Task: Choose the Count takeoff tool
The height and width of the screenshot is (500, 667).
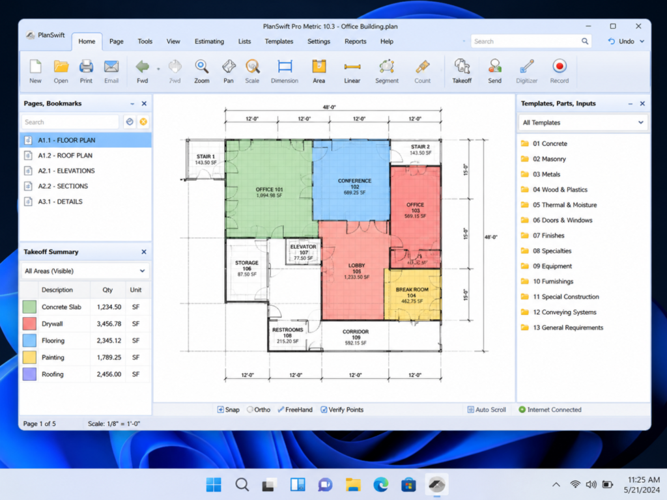Action: point(422,67)
